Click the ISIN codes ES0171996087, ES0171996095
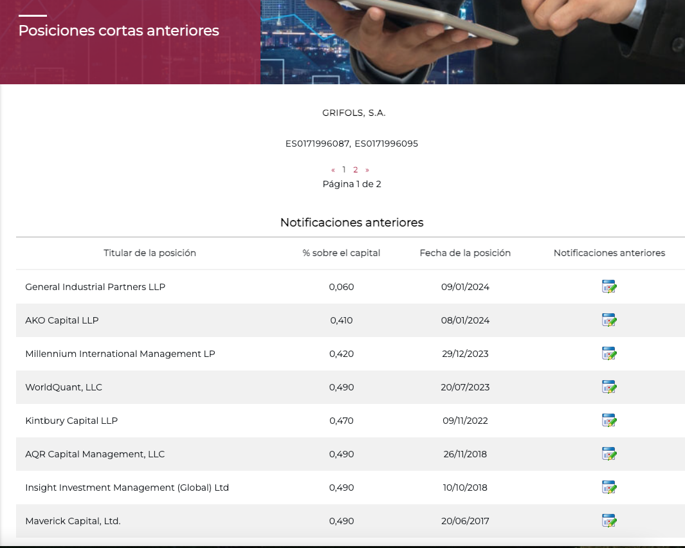 [x=352, y=143]
